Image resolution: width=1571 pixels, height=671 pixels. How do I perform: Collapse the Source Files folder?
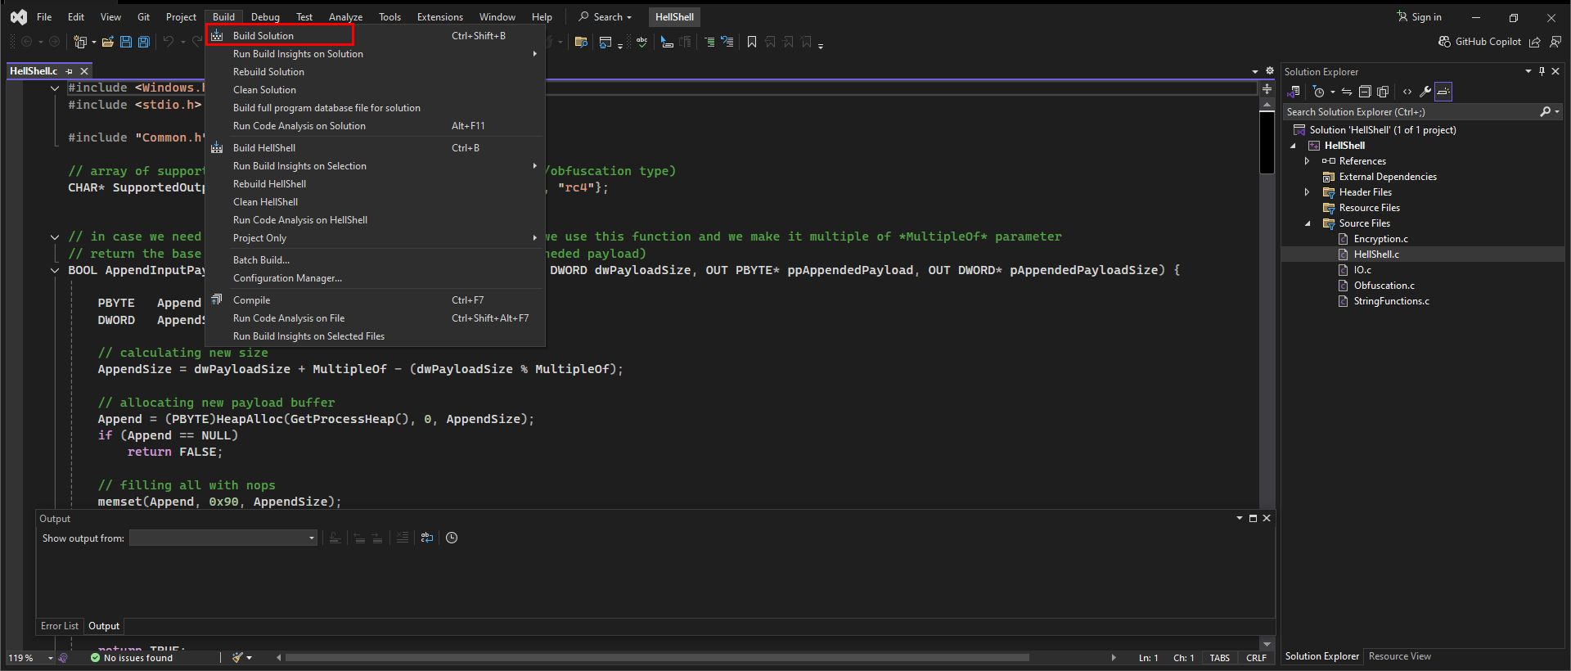(x=1308, y=223)
